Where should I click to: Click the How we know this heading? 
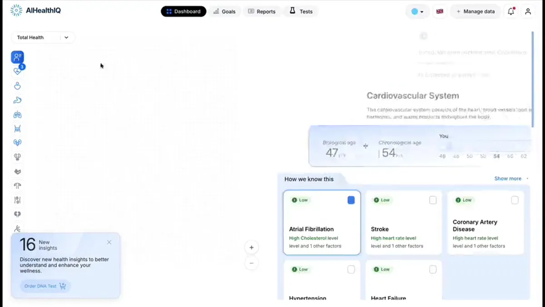click(x=309, y=179)
